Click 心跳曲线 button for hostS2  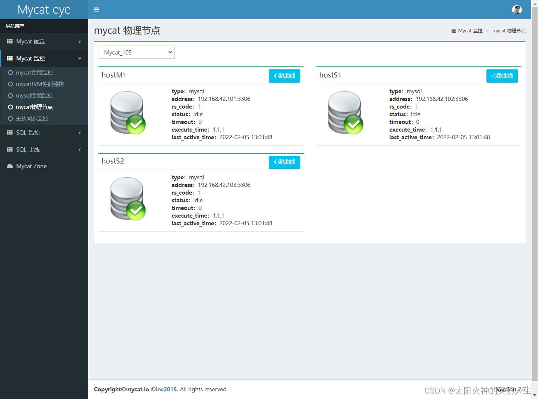285,162
